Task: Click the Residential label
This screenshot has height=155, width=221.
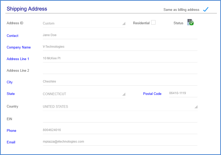Action: (x=141, y=23)
